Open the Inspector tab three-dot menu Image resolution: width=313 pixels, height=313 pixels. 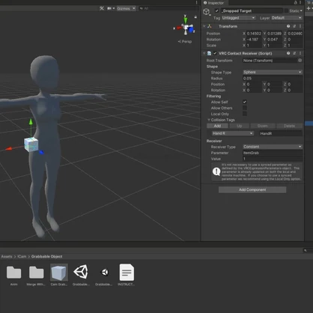click(300, 3)
